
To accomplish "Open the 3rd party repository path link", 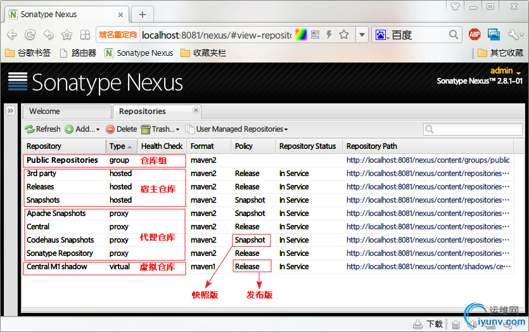I will [x=428, y=174].
